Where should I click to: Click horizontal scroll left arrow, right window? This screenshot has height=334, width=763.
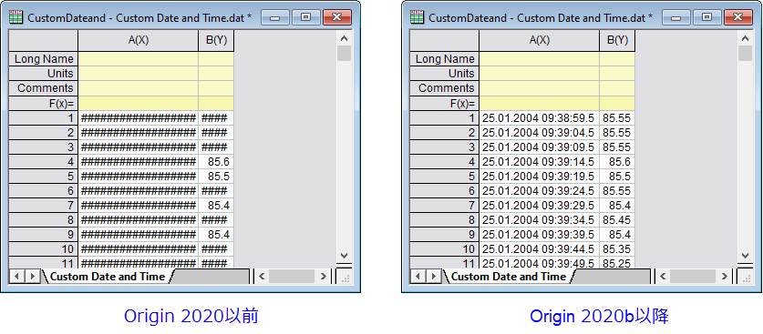coord(663,277)
